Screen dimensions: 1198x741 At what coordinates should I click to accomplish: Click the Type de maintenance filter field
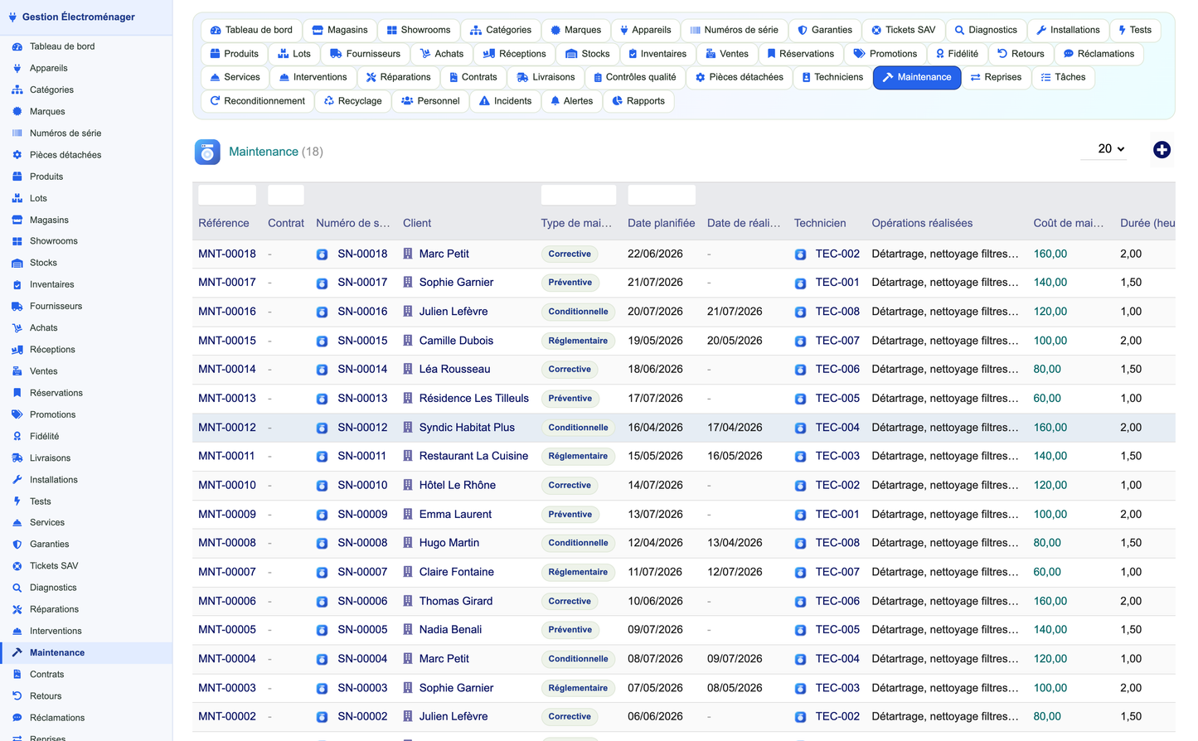(x=578, y=195)
